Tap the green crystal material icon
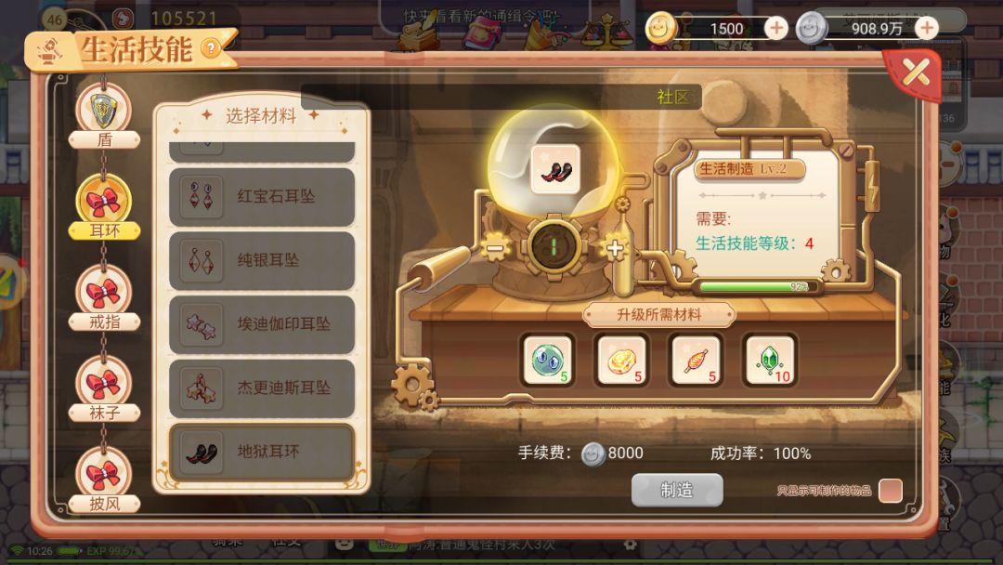 [x=770, y=361]
